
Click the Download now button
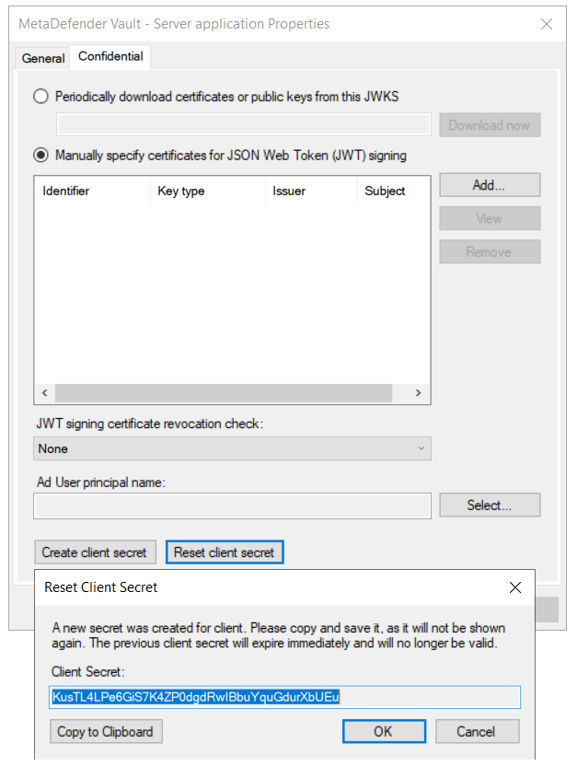point(490,125)
